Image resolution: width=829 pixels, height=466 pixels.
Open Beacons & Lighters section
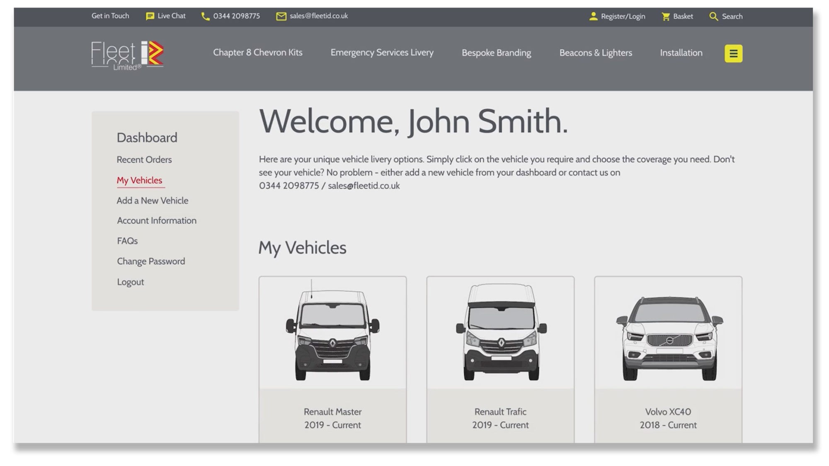[x=596, y=53]
